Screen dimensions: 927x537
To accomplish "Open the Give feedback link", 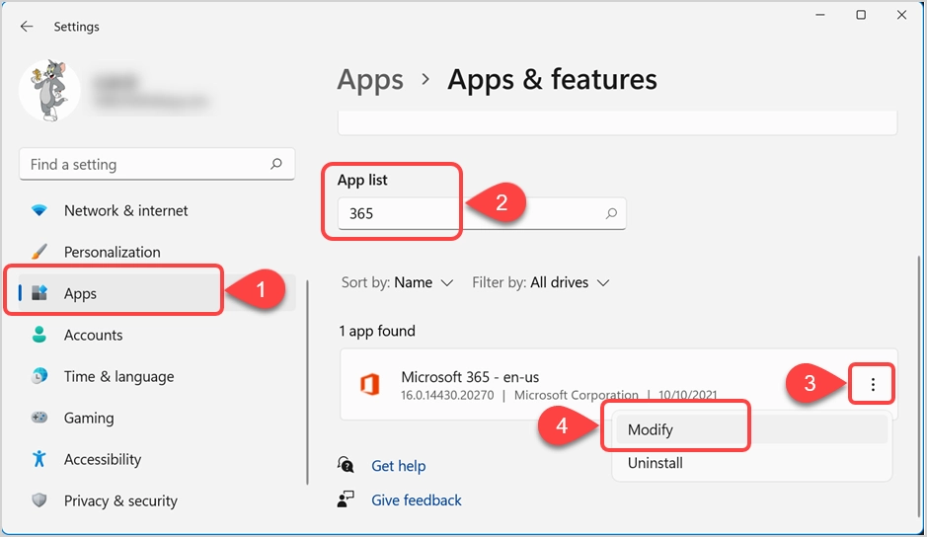I will [x=417, y=500].
